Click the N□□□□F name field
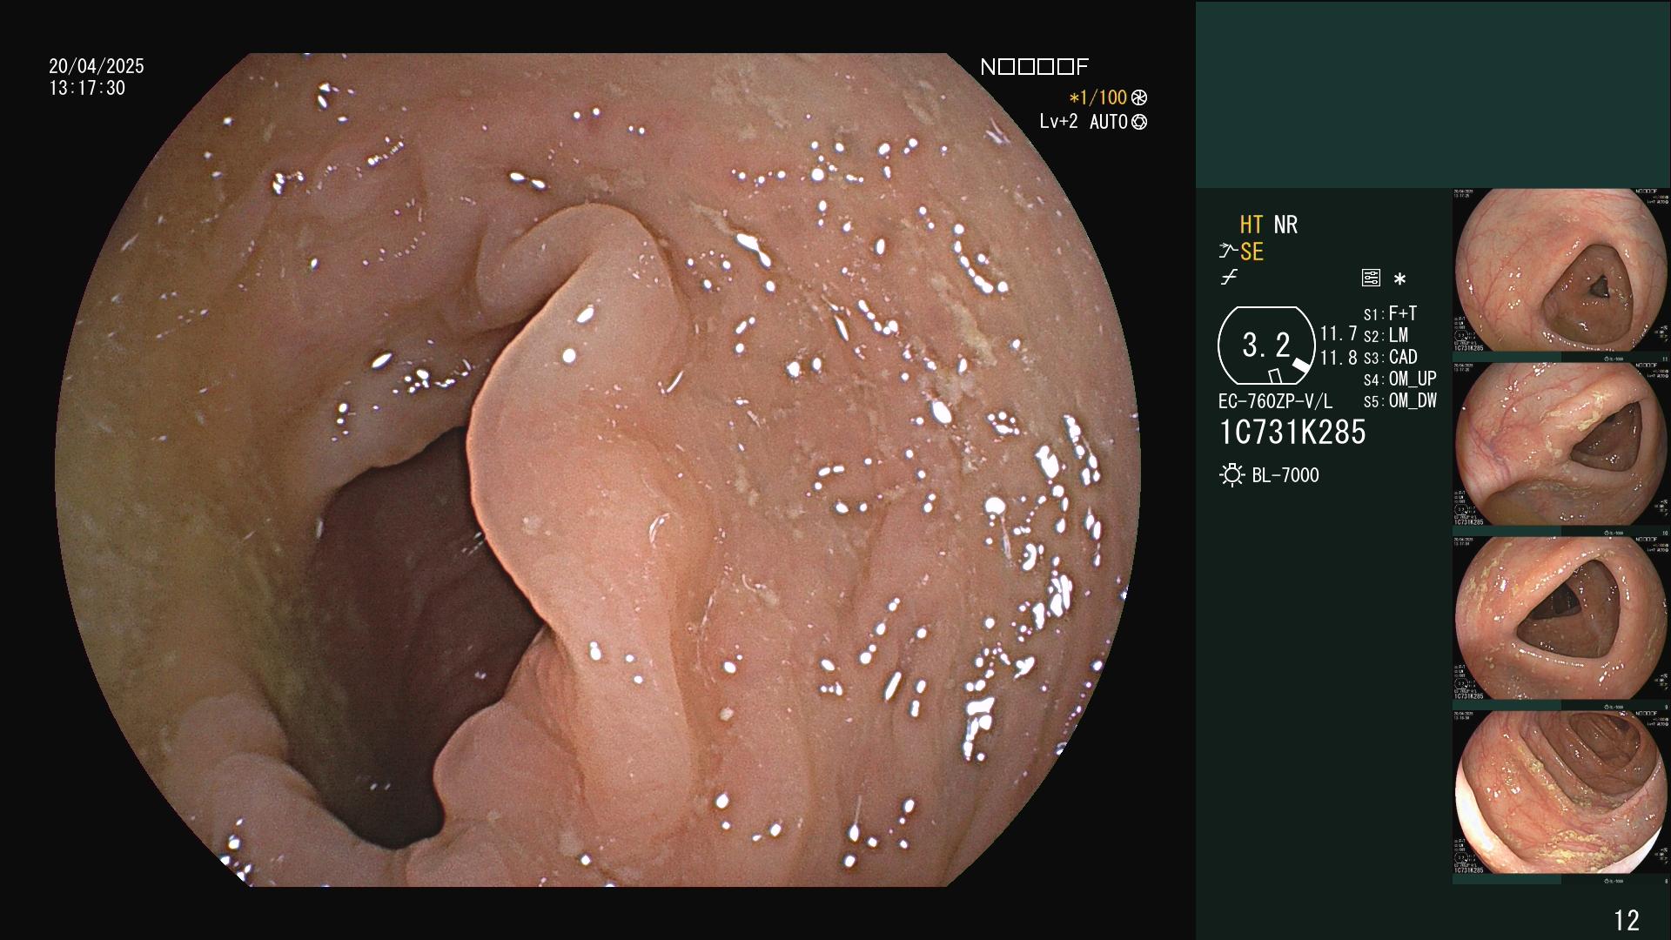 (1034, 67)
